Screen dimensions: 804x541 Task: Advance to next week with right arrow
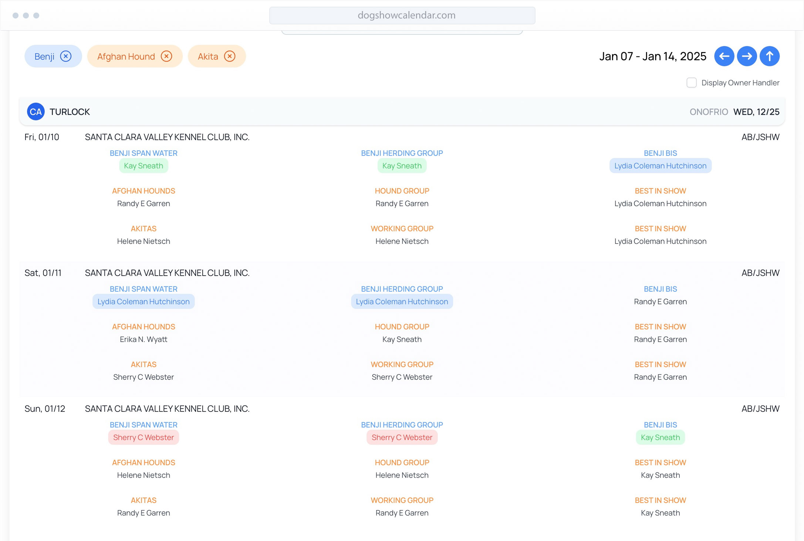click(746, 56)
